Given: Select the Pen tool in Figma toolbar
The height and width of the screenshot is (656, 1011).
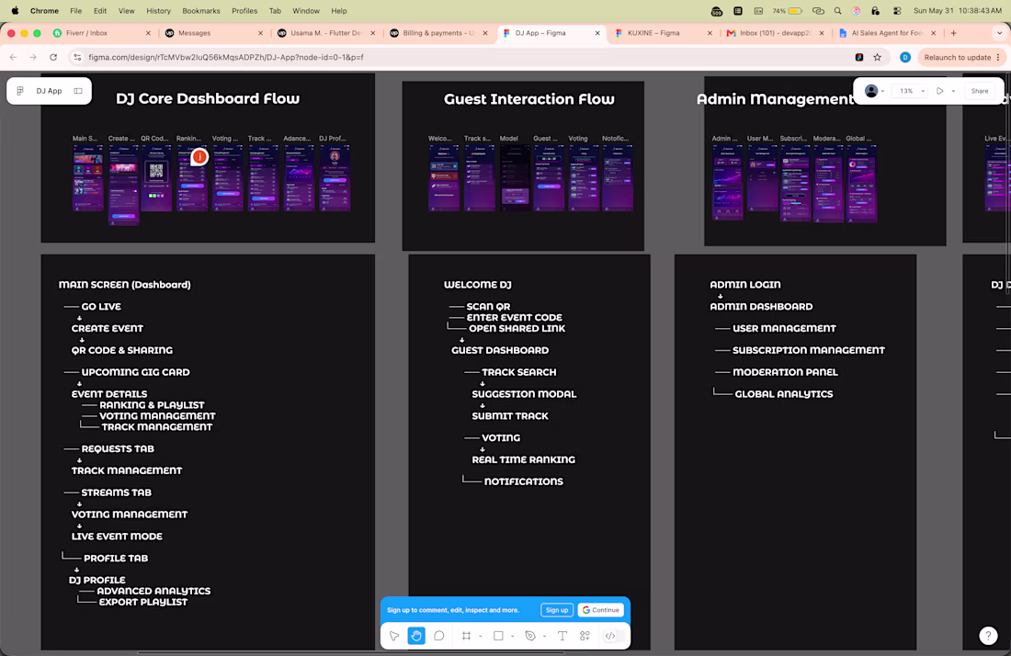Looking at the screenshot, I should pyautogui.click(x=530, y=636).
